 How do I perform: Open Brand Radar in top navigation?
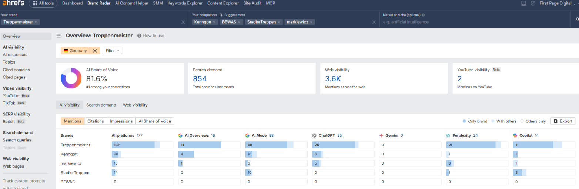pyautogui.click(x=99, y=3)
